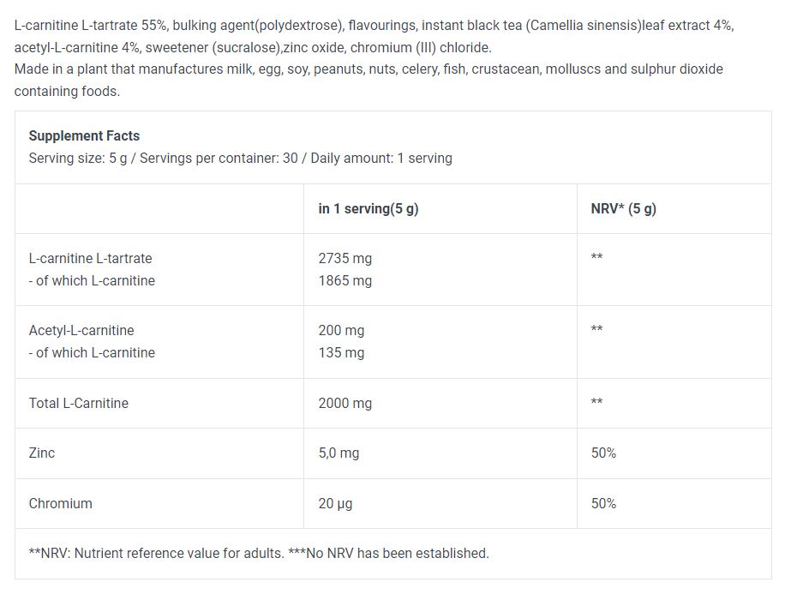Click the NRV footnote text below the table
The image size is (785, 594).
259,553
